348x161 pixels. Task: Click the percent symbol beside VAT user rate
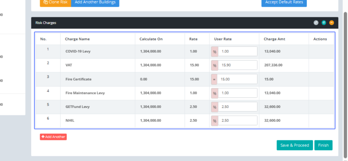click(x=215, y=65)
